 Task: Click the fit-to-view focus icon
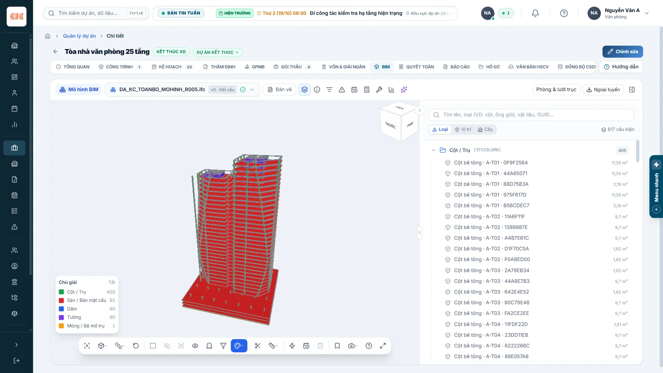pyautogui.click(x=87, y=346)
